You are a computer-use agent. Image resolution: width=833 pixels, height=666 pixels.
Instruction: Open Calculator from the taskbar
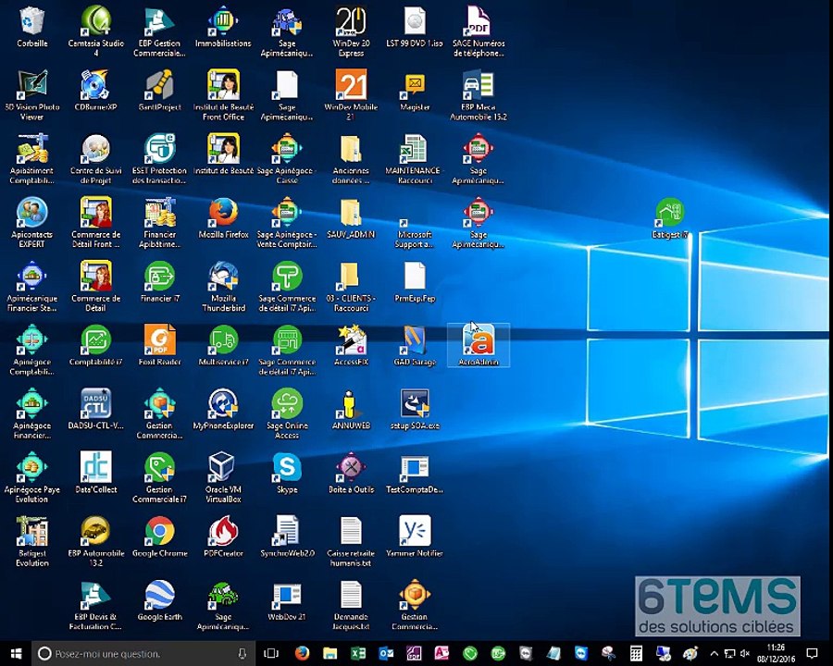(636, 653)
